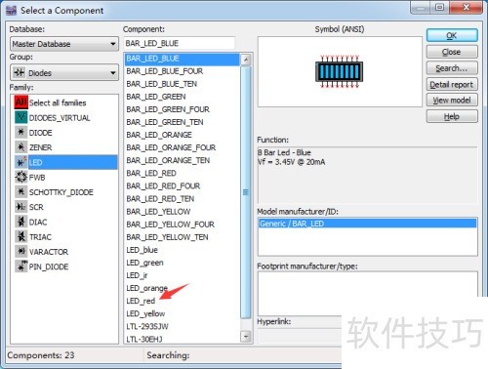Select ZENER family label
The height and width of the screenshot is (369, 488).
pyautogui.click(x=41, y=147)
